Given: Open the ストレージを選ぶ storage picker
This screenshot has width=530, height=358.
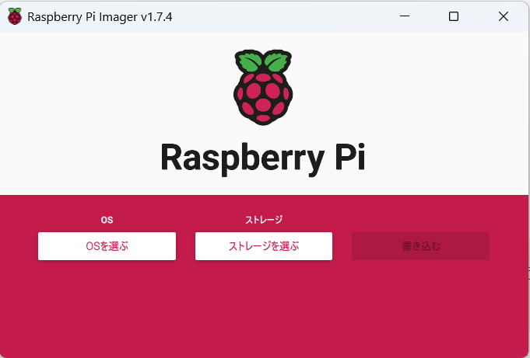Looking at the screenshot, I should pyautogui.click(x=263, y=246).
